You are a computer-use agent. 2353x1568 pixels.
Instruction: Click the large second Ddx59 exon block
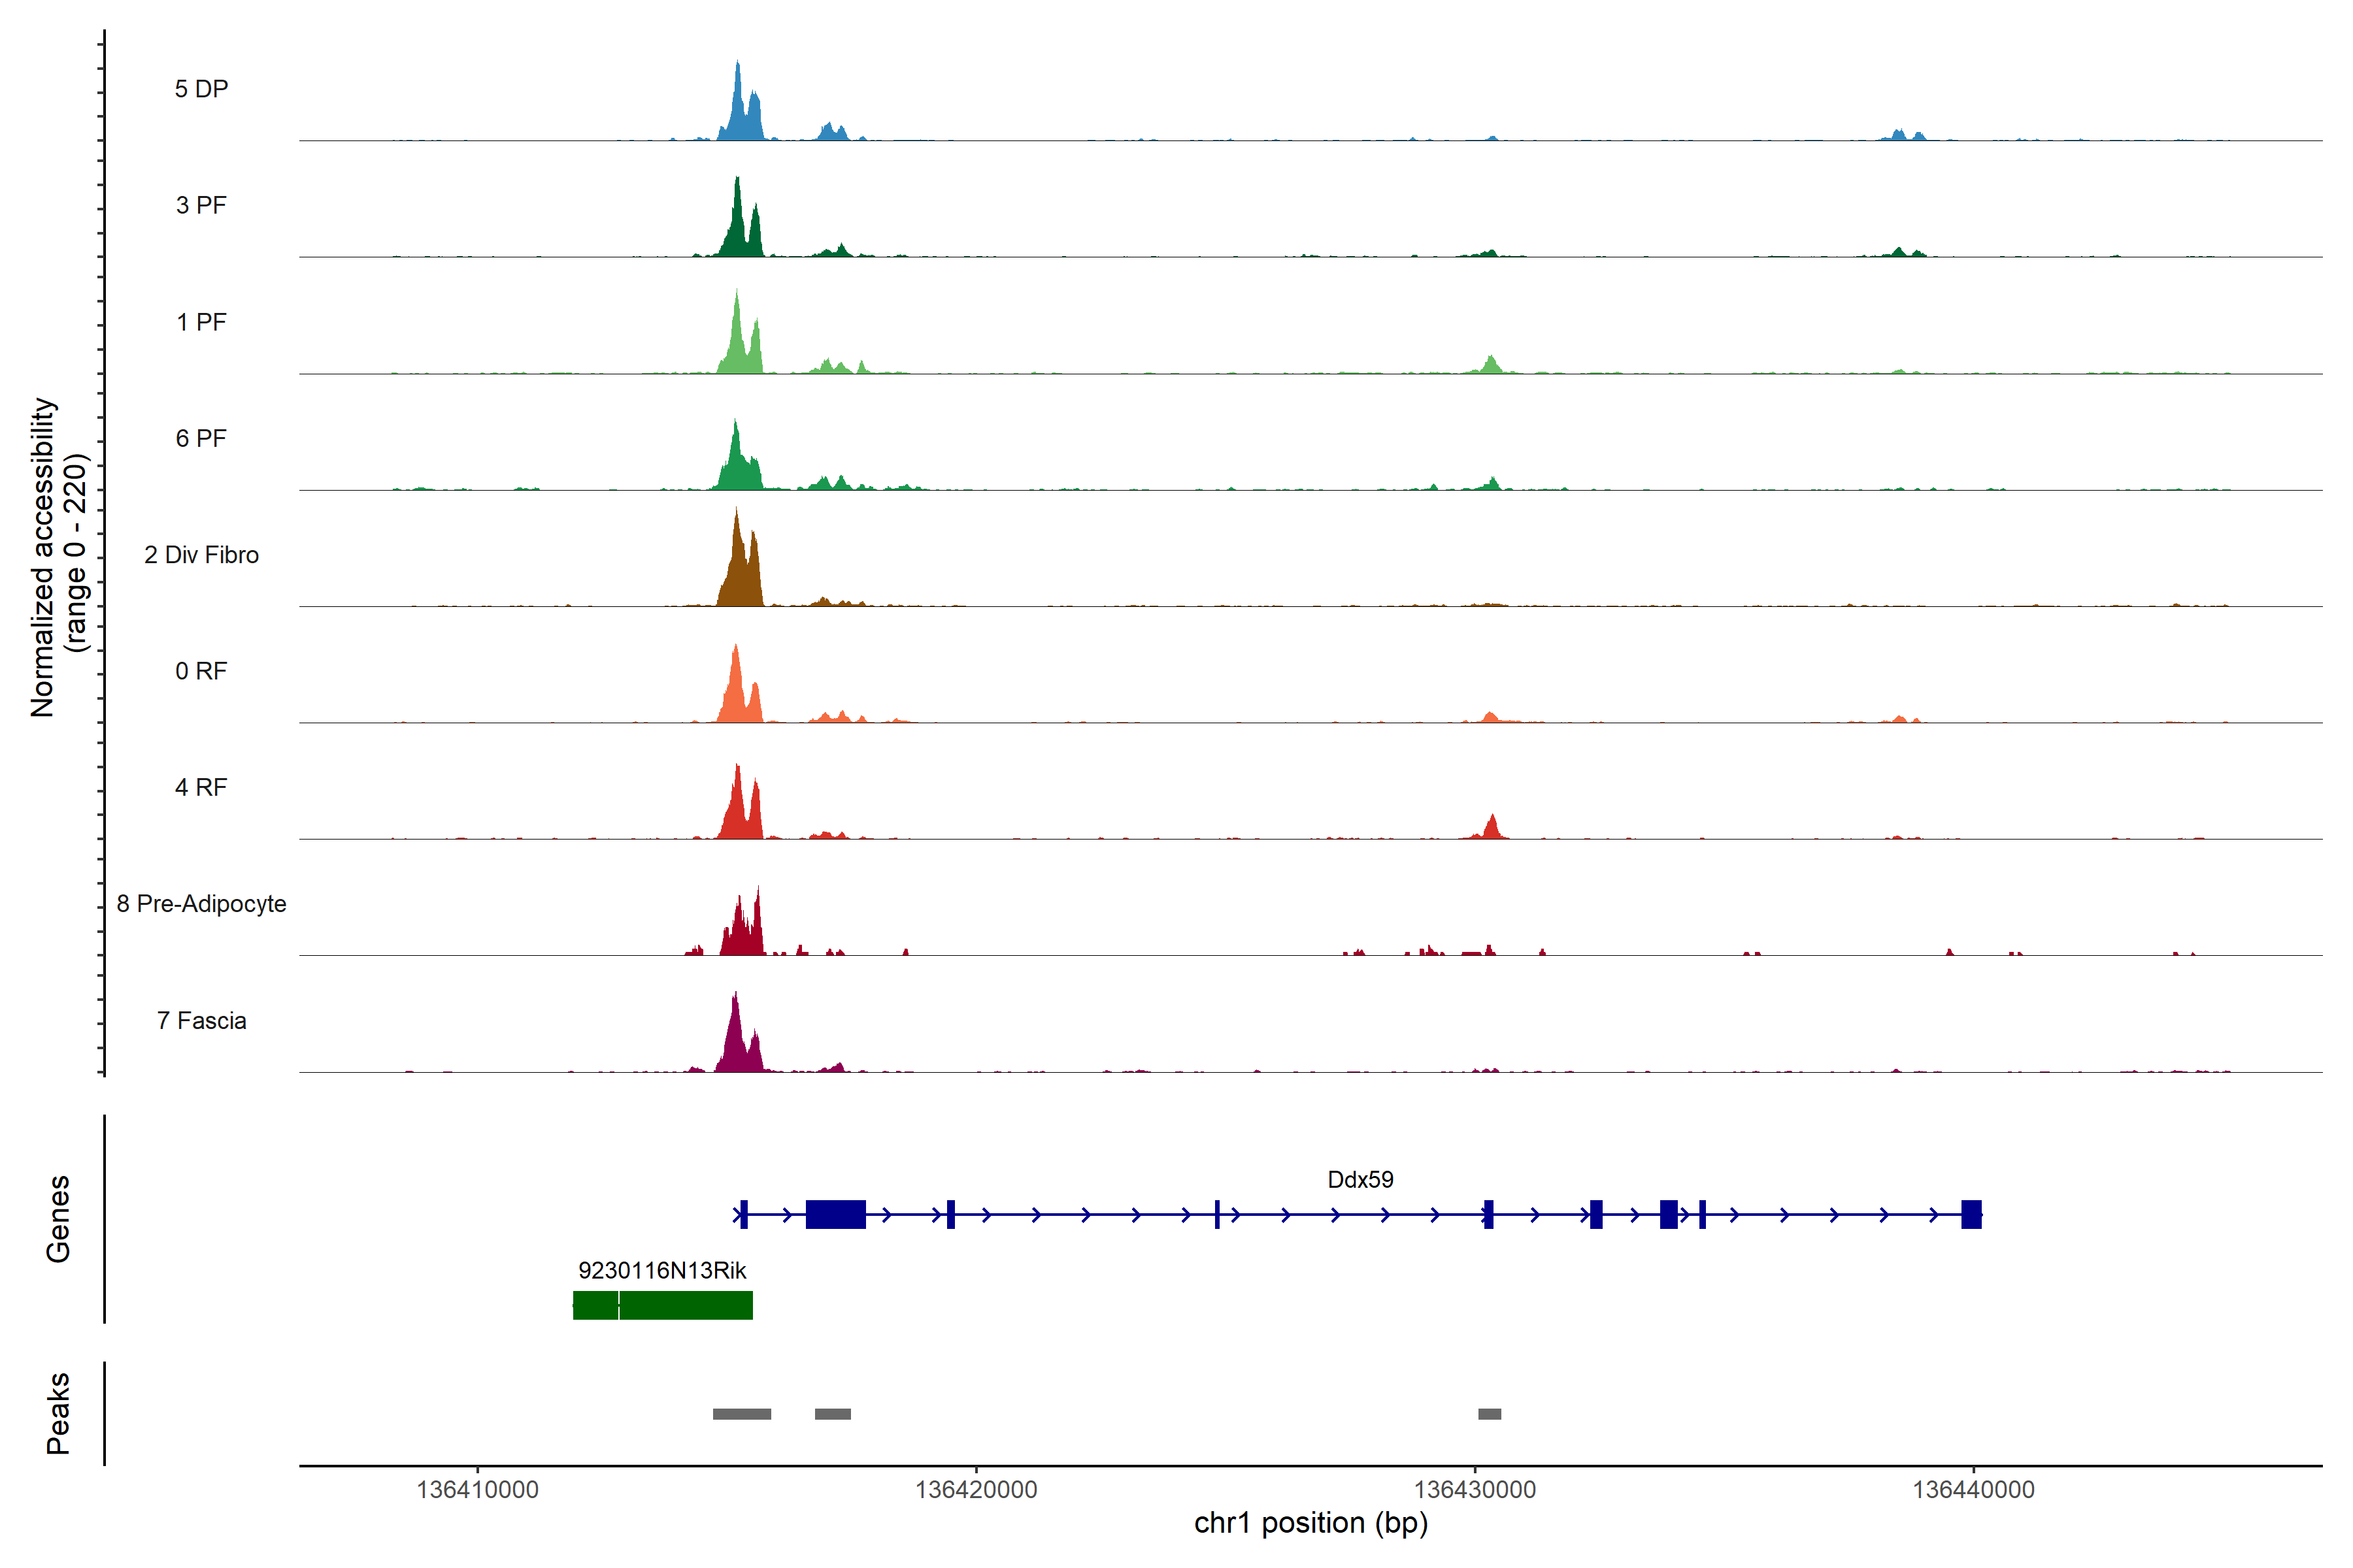pyautogui.click(x=835, y=1214)
